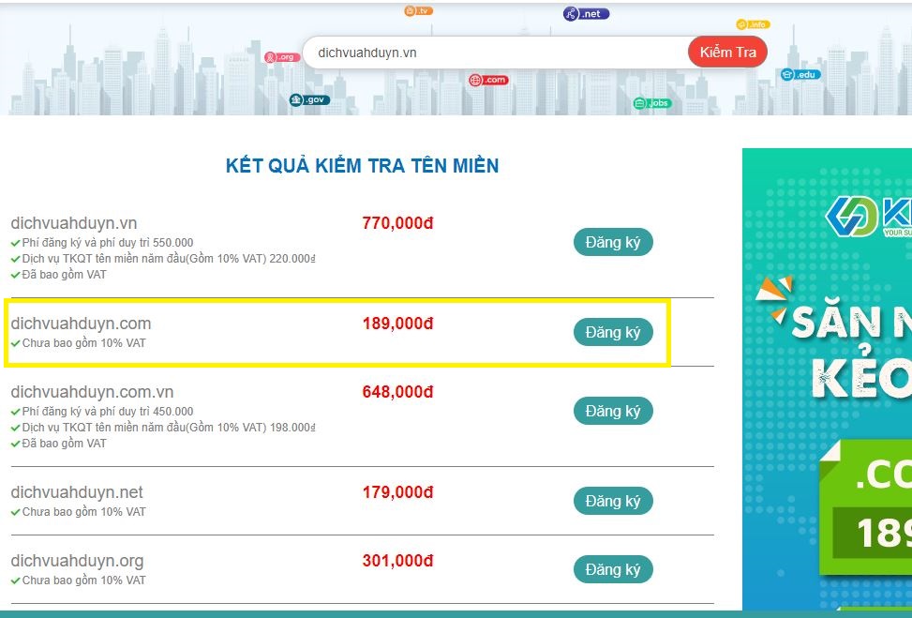Select the .gov extension icon
The height and width of the screenshot is (618, 912).
tap(309, 99)
